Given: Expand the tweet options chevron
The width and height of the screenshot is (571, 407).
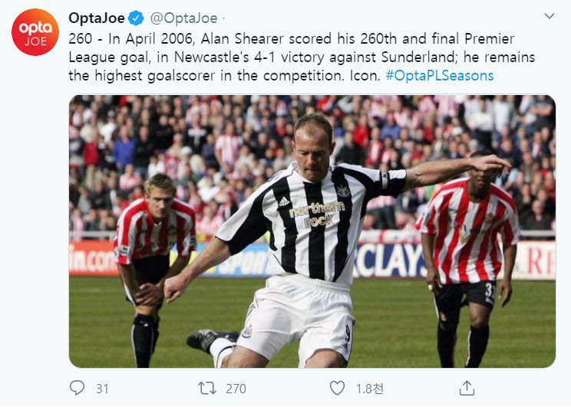Looking at the screenshot, I should click(549, 16).
